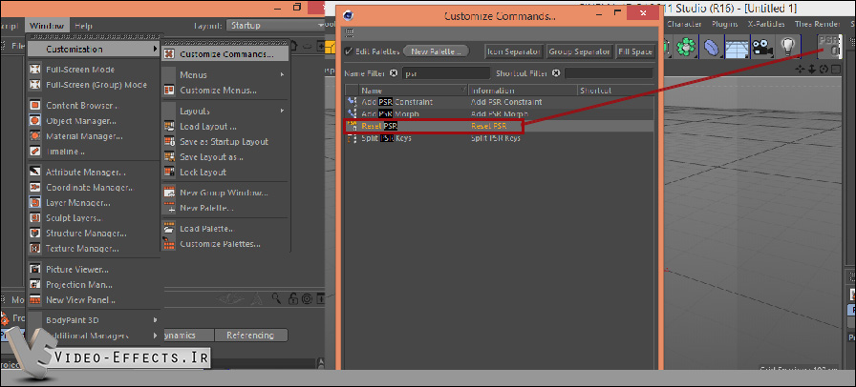856x387 pixels.
Task: Select the Reset PSR command row
Action: pyautogui.click(x=499, y=126)
